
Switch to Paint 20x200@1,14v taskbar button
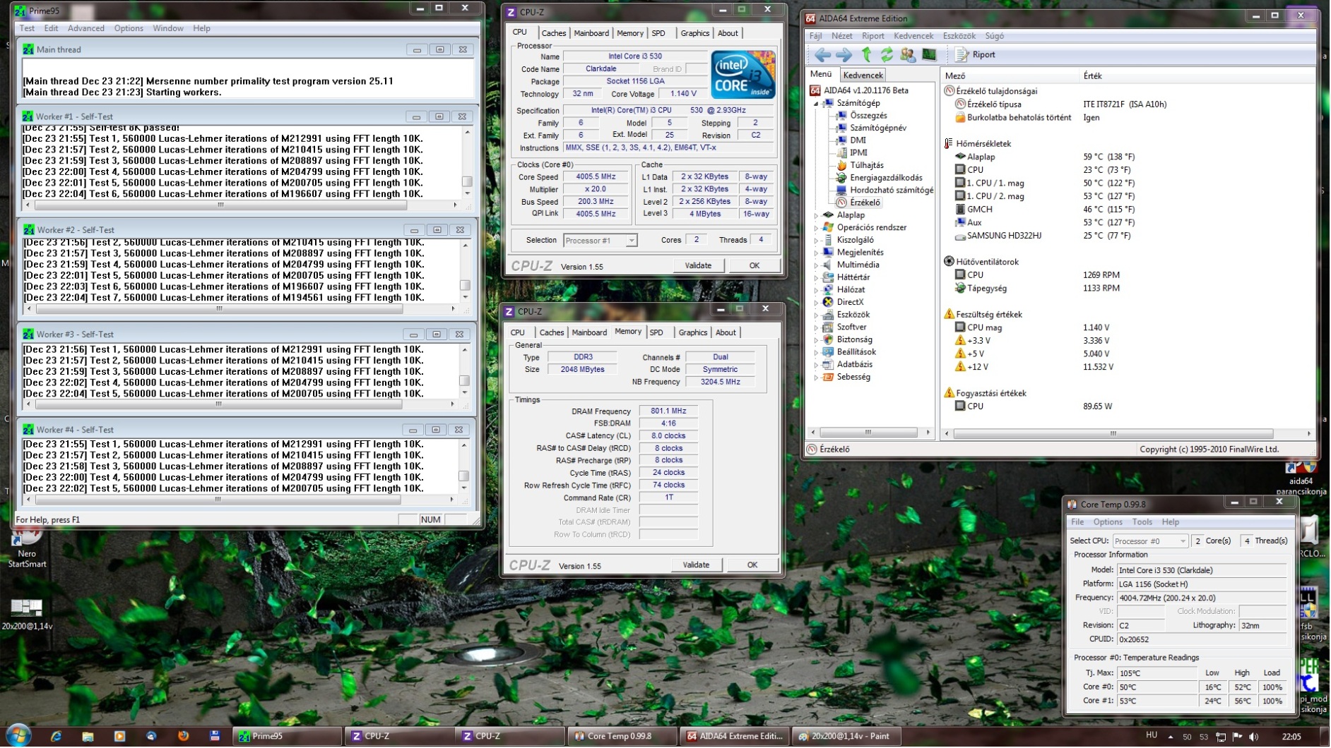click(847, 736)
